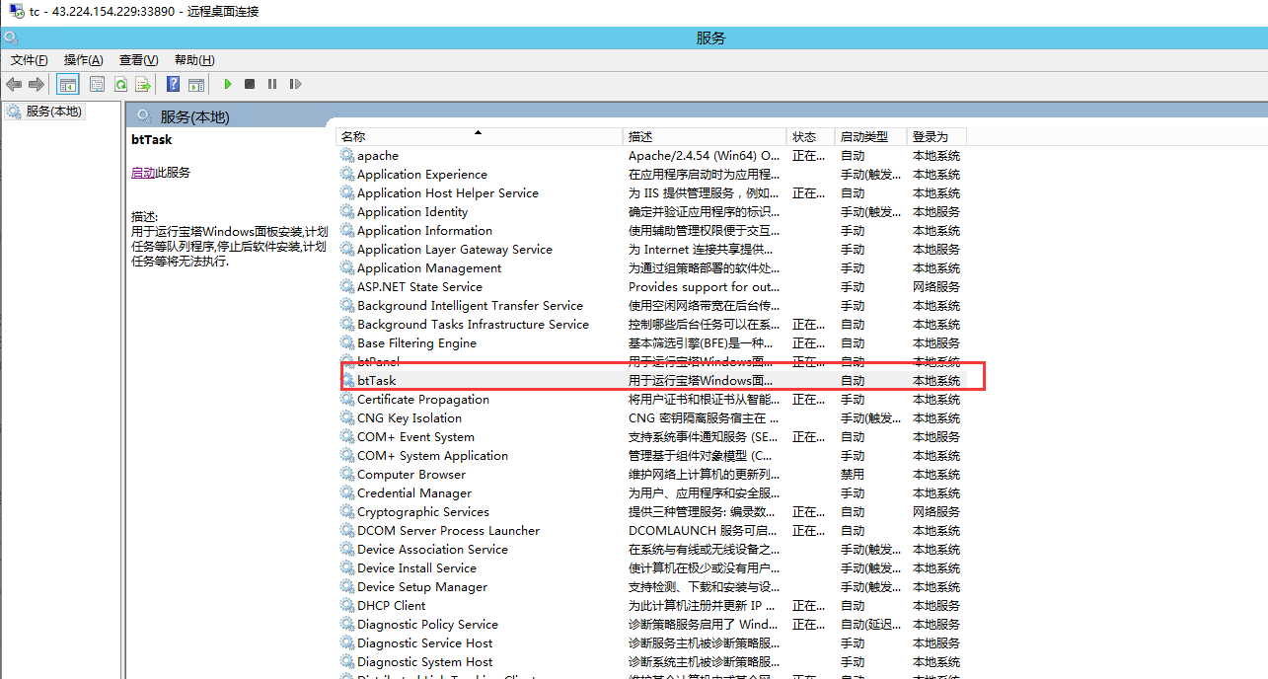Select 服务(本地) in the console tree
Screen dimensions: 1268x679
[54, 112]
